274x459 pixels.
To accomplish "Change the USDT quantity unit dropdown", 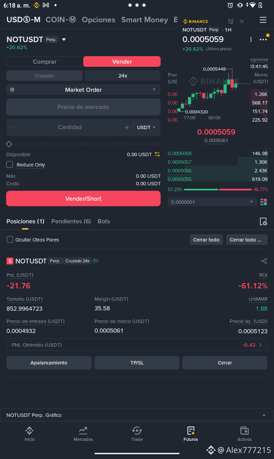I will click(x=147, y=127).
